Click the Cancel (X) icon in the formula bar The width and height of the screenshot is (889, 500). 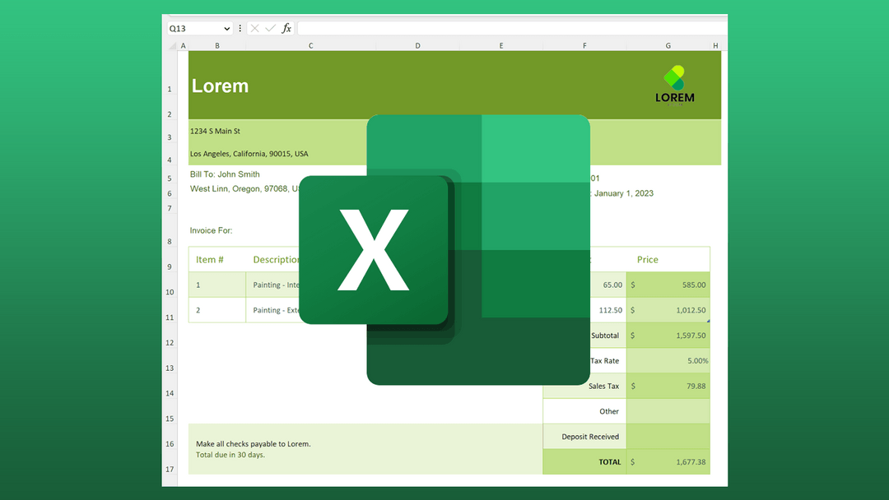point(255,28)
